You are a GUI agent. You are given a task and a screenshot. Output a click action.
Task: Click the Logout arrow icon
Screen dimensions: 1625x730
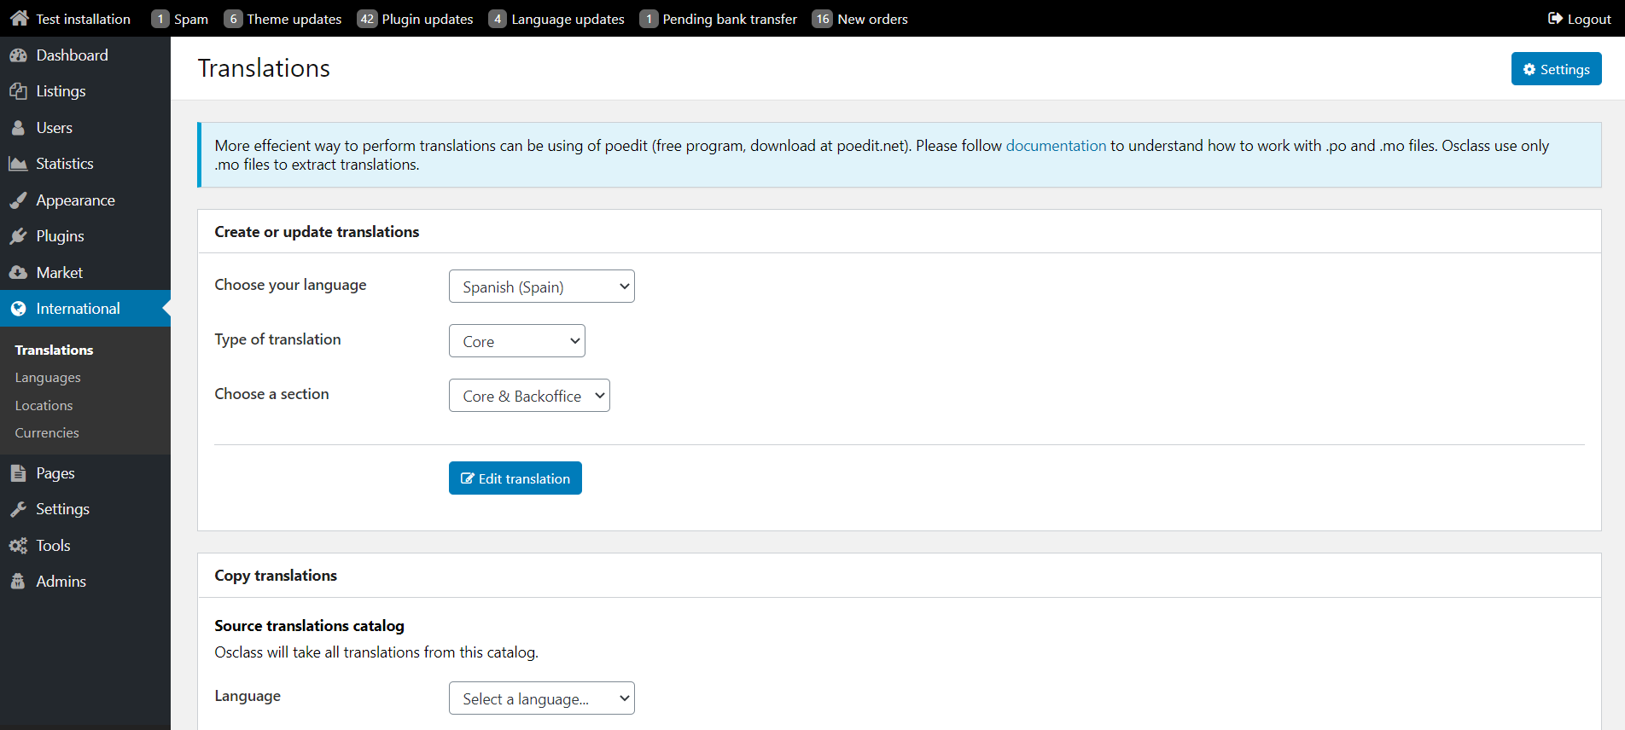click(1555, 19)
